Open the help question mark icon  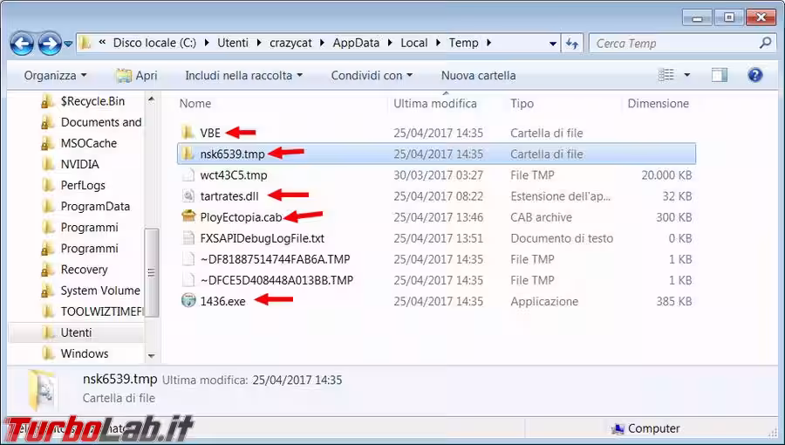(755, 75)
